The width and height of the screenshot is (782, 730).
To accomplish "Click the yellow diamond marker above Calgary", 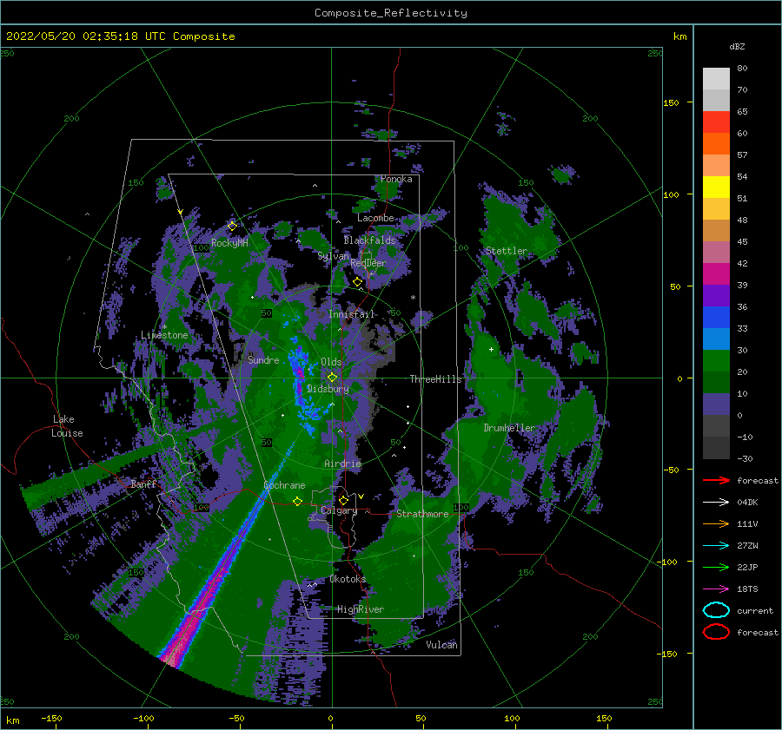I will [343, 500].
